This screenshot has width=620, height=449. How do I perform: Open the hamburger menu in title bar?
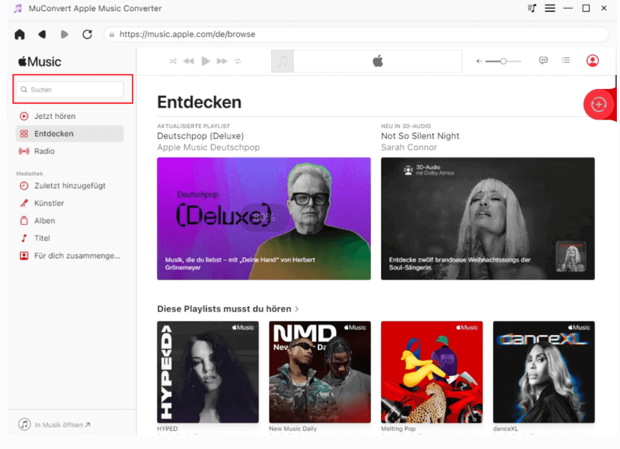click(550, 8)
